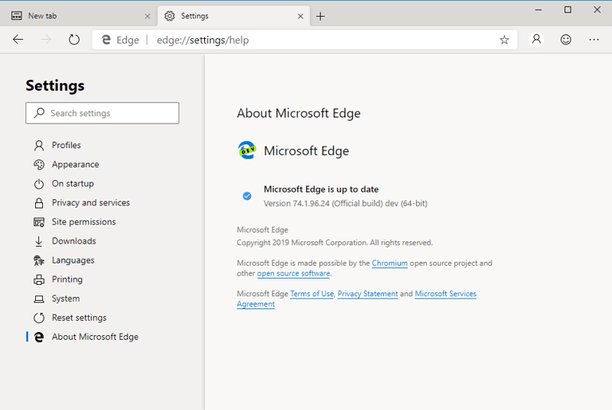
Task: Click the Profiles person icon
Action: coord(39,146)
